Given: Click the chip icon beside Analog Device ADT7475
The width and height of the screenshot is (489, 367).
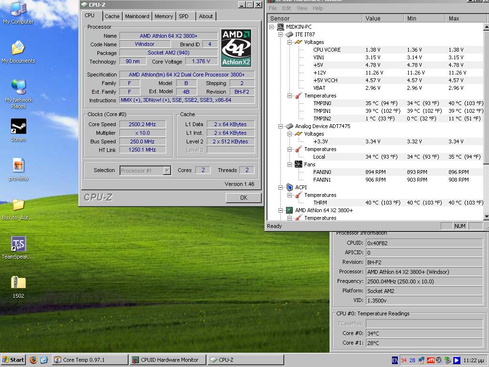Looking at the screenshot, I should pos(289,126).
